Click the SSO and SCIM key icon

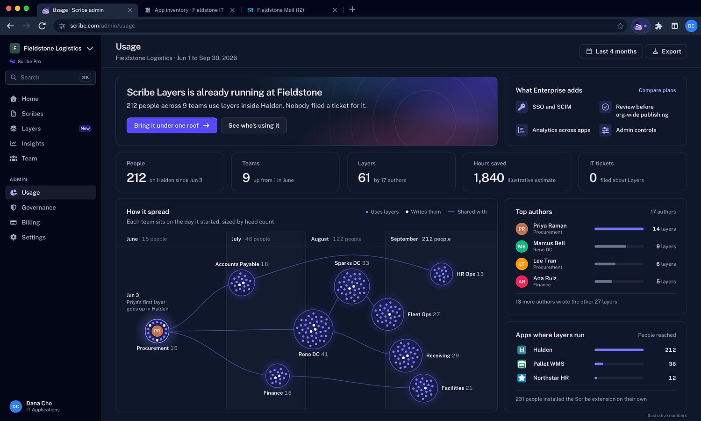tap(522, 107)
